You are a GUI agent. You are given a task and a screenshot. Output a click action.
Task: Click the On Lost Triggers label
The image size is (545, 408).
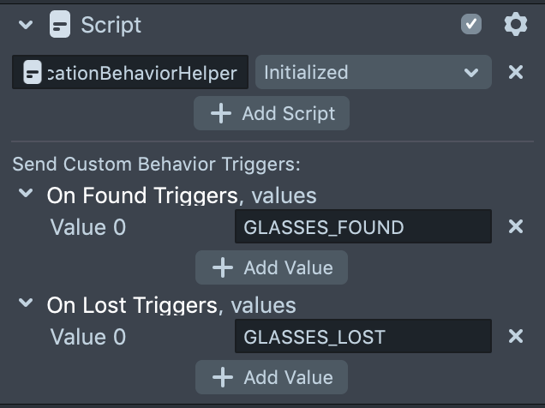[131, 305]
